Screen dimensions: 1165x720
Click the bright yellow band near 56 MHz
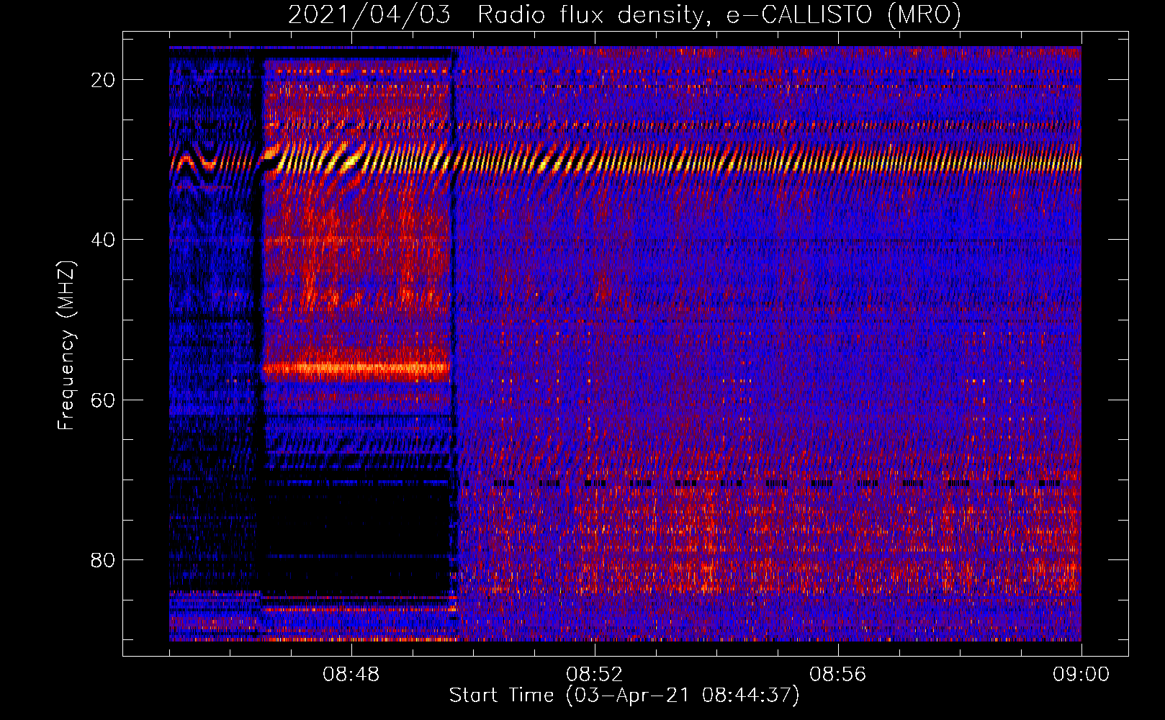coord(356,369)
